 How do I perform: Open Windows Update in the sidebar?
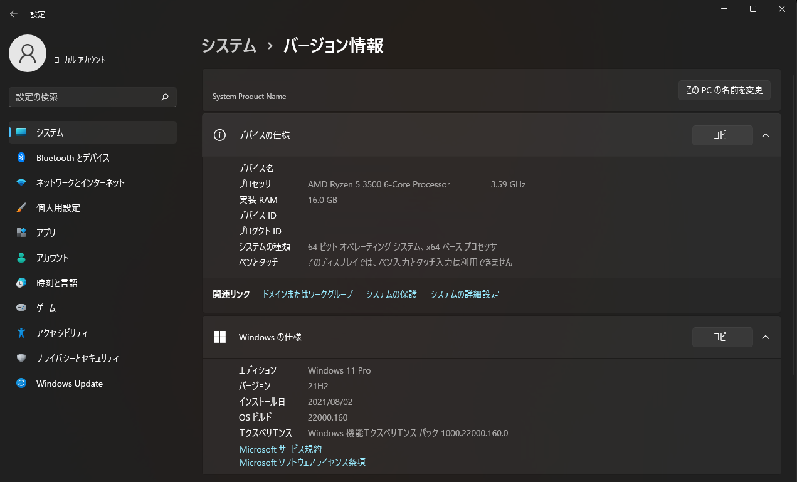[x=93, y=383]
